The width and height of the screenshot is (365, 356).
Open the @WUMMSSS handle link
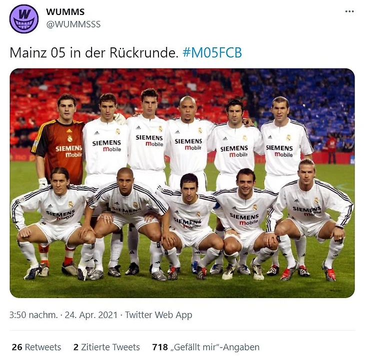pyautogui.click(x=73, y=24)
